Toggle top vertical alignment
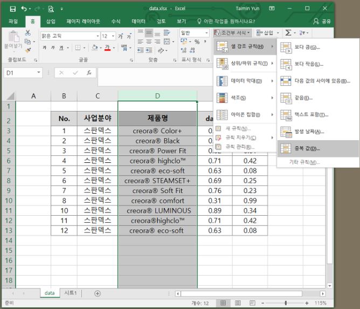Viewport: 360px width, 309px height. [141, 32]
